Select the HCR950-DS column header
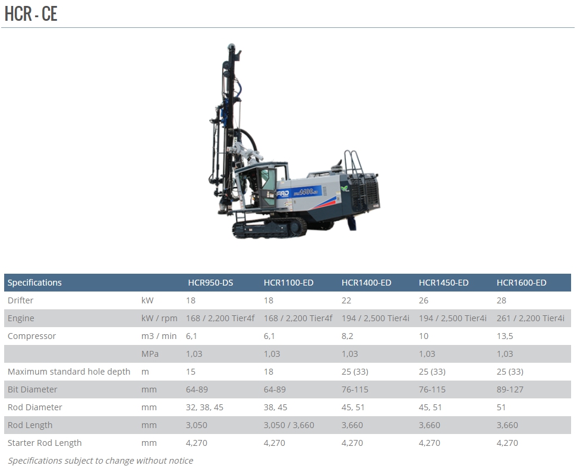Viewport: 580px width, 472px height. pos(210,283)
